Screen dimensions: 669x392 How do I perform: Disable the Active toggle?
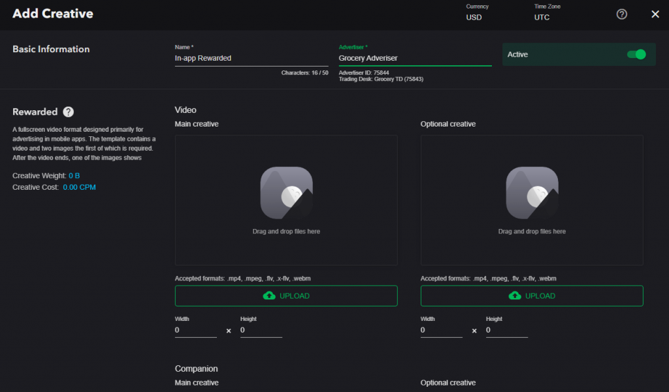click(636, 54)
